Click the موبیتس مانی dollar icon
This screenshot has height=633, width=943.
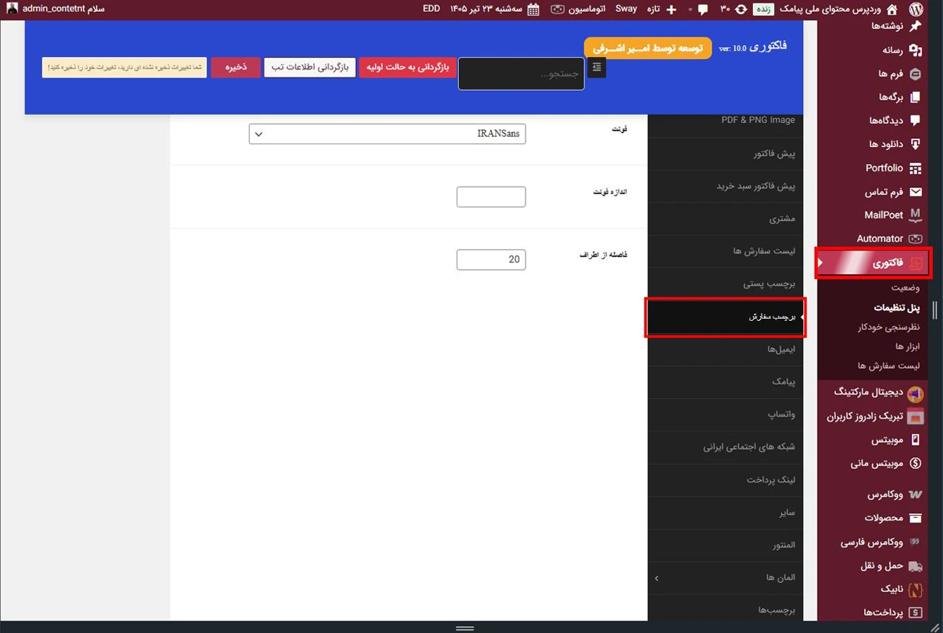pos(915,463)
